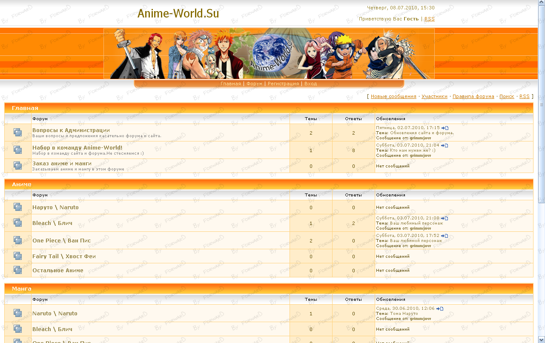Click RSS link next to Поиск
Image resolution: width=545 pixels, height=343 pixels.
(525, 96)
